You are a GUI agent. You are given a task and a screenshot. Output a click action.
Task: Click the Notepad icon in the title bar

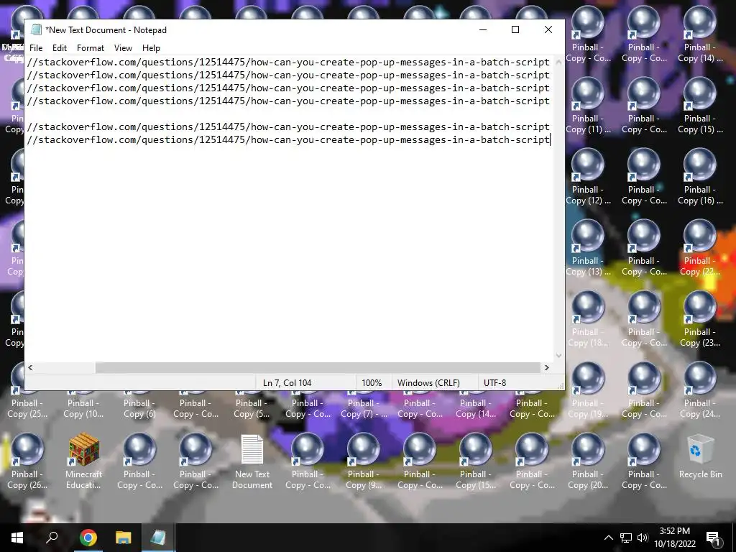click(36, 30)
